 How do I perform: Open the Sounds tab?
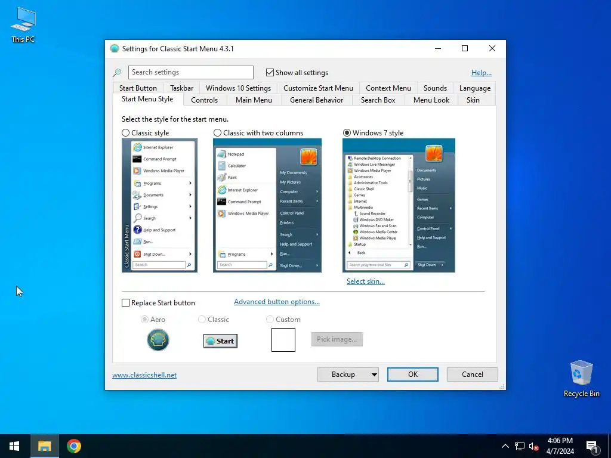click(435, 88)
